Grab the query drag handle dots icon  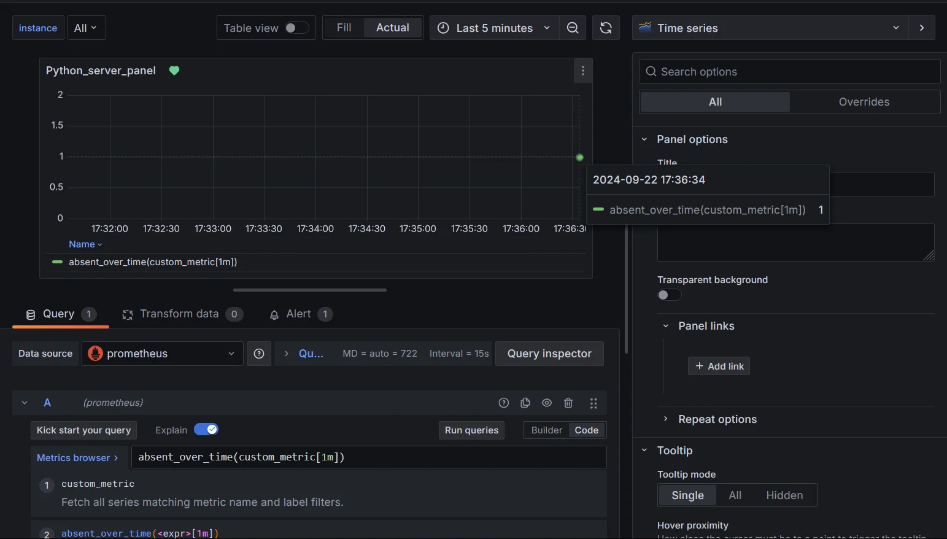click(x=593, y=403)
